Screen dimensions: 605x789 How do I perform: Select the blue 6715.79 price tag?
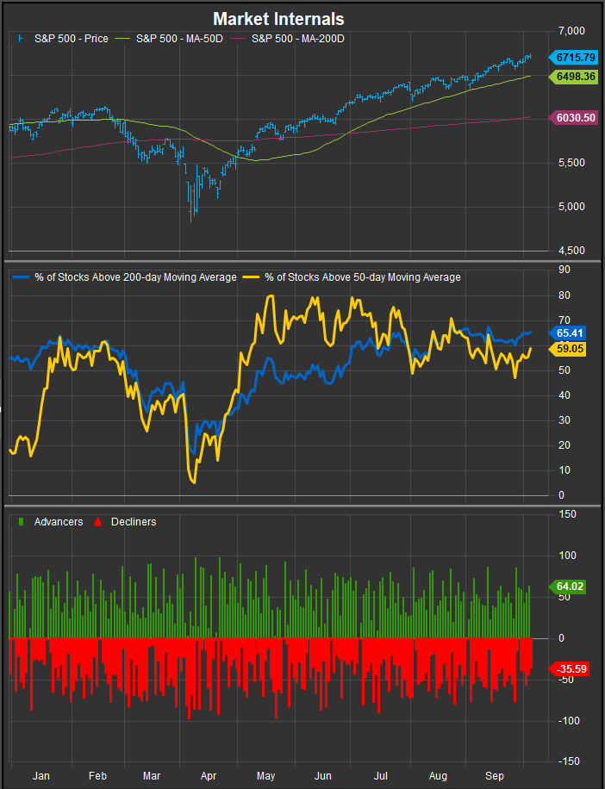pyautogui.click(x=575, y=58)
